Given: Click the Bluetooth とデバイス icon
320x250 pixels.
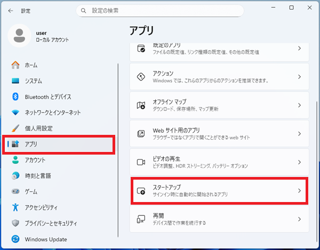Looking at the screenshot, I should tap(15, 97).
